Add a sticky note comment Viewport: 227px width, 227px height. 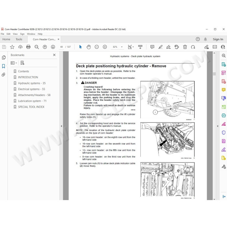point(152,47)
